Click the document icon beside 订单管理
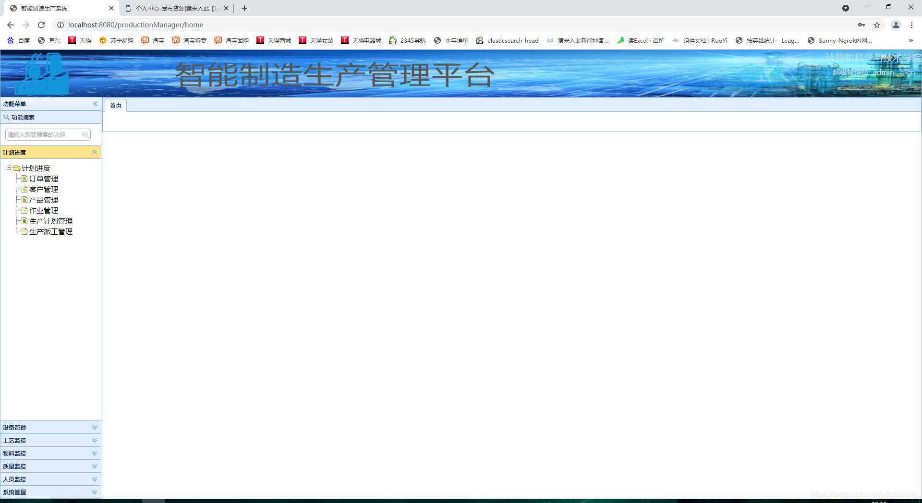The image size is (922, 503). [x=24, y=179]
